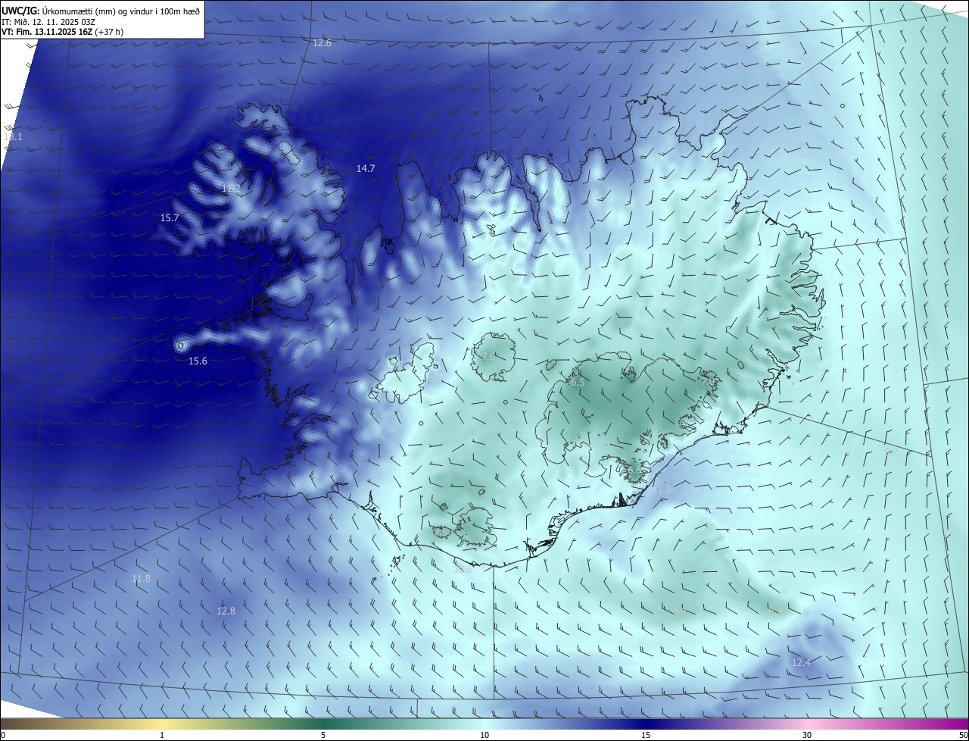The image size is (969, 741).
Task: Click the 0 tick on color scale
Action: 3,735
